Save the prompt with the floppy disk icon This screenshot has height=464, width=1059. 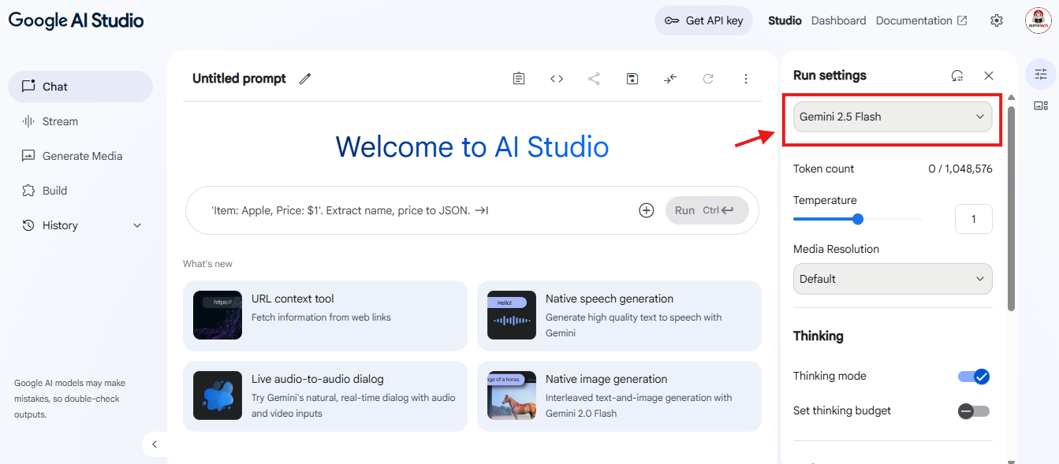pyautogui.click(x=632, y=79)
